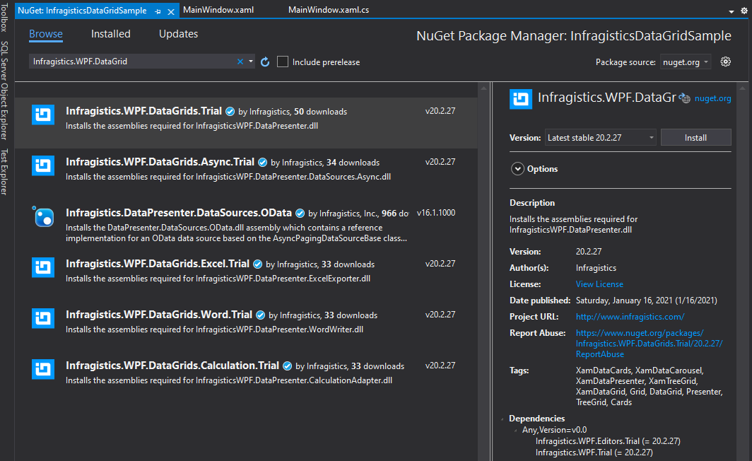Select the Infragistics.WPF.DataGrids.Excel.Trial package title

pyautogui.click(x=158, y=263)
